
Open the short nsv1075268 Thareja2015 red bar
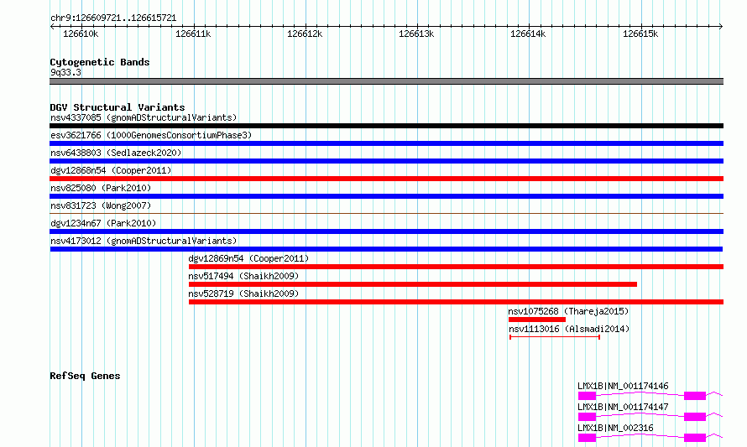[x=537, y=320]
